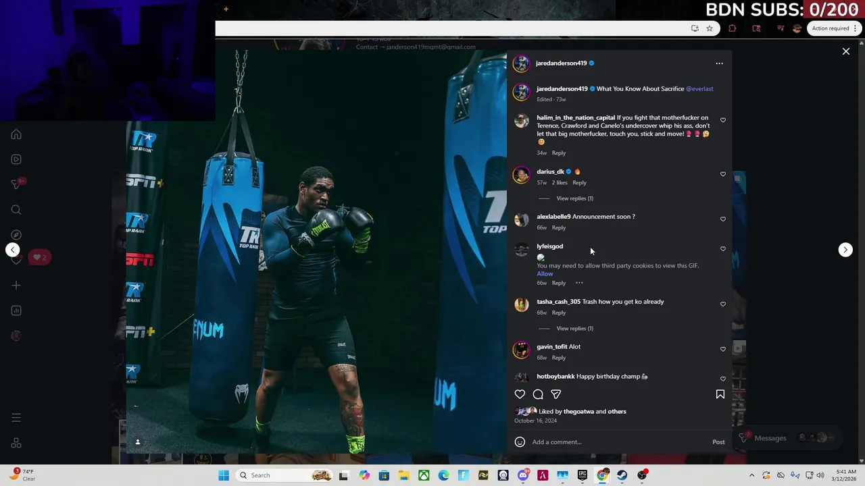Image resolution: width=865 pixels, height=486 pixels.
Task: Open darius_dk's profile from comment
Action: (x=550, y=172)
